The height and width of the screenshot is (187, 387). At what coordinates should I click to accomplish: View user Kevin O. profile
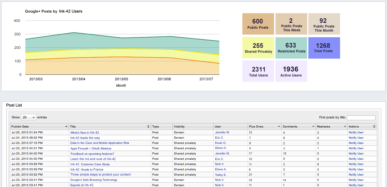tap(221, 143)
